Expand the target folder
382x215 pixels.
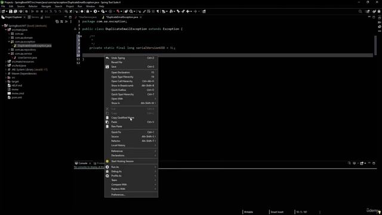point(6,81)
